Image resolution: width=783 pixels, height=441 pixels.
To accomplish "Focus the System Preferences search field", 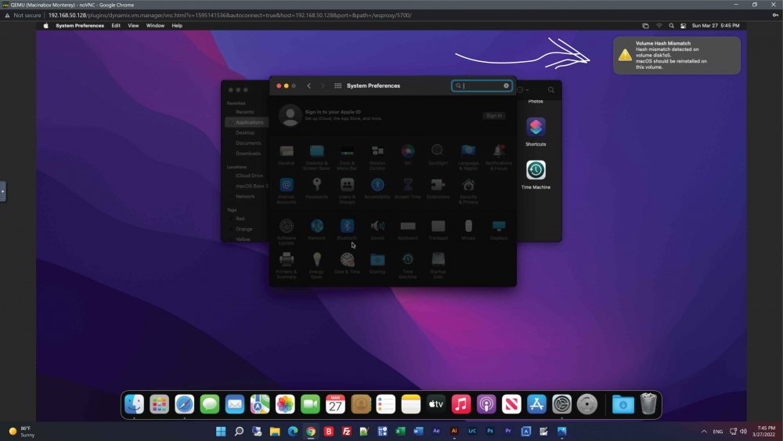I will pyautogui.click(x=482, y=86).
